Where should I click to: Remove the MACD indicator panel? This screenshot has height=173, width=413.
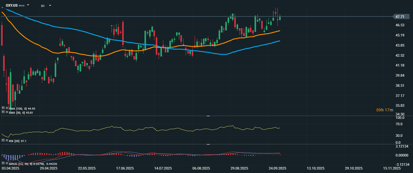coord(7,164)
